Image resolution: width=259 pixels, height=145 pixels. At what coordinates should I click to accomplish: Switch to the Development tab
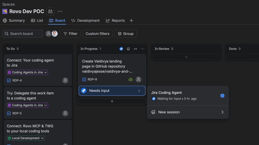coord(85,20)
